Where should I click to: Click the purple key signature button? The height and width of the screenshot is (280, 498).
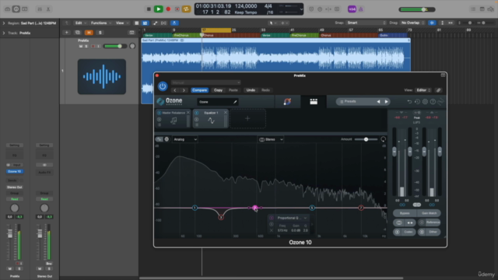coord(352,9)
